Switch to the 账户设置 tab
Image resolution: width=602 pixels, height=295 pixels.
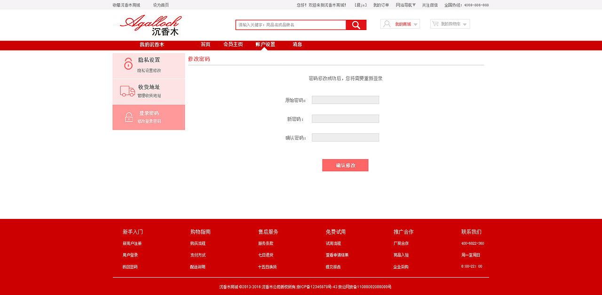(264, 45)
